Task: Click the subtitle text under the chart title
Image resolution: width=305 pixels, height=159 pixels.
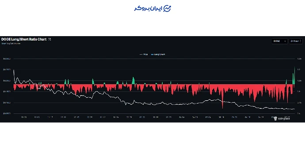Action: pos(11,44)
